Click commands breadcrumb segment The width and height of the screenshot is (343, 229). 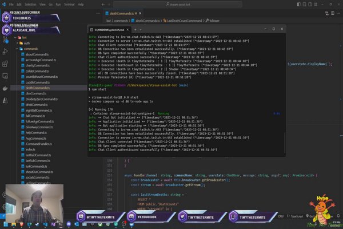click(x=121, y=21)
